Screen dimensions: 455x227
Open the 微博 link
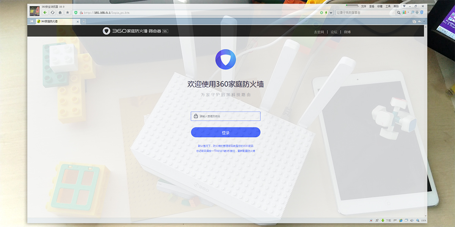coord(347,32)
